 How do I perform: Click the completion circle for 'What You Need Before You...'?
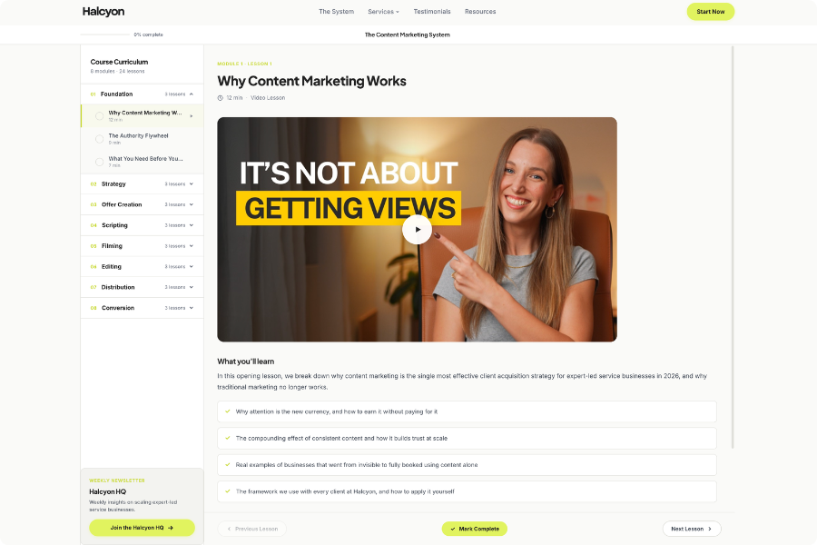(100, 161)
